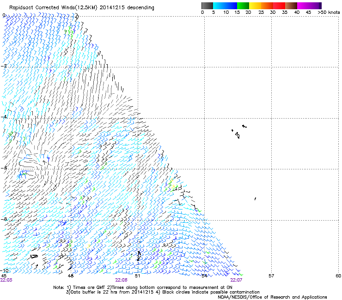Pick the orange 25–30 knots legend segment
The width and height of the screenshot is (342, 300).
[x=267, y=6]
